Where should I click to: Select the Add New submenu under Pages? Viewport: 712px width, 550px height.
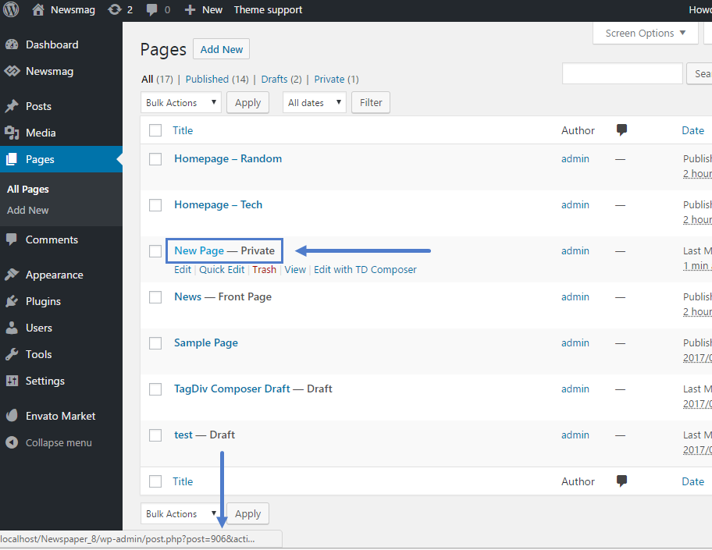tap(27, 210)
